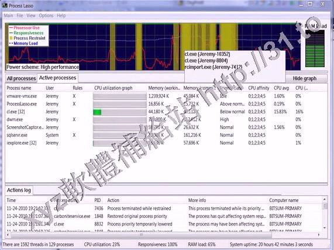The image size is (334, 250).
Task: Select the ScreenshotCaptor.exe process row
Action: pyautogui.click(x=166, y=127)
